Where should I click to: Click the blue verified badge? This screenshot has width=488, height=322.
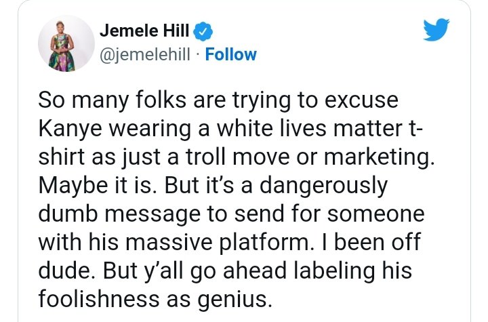point(203,31)
